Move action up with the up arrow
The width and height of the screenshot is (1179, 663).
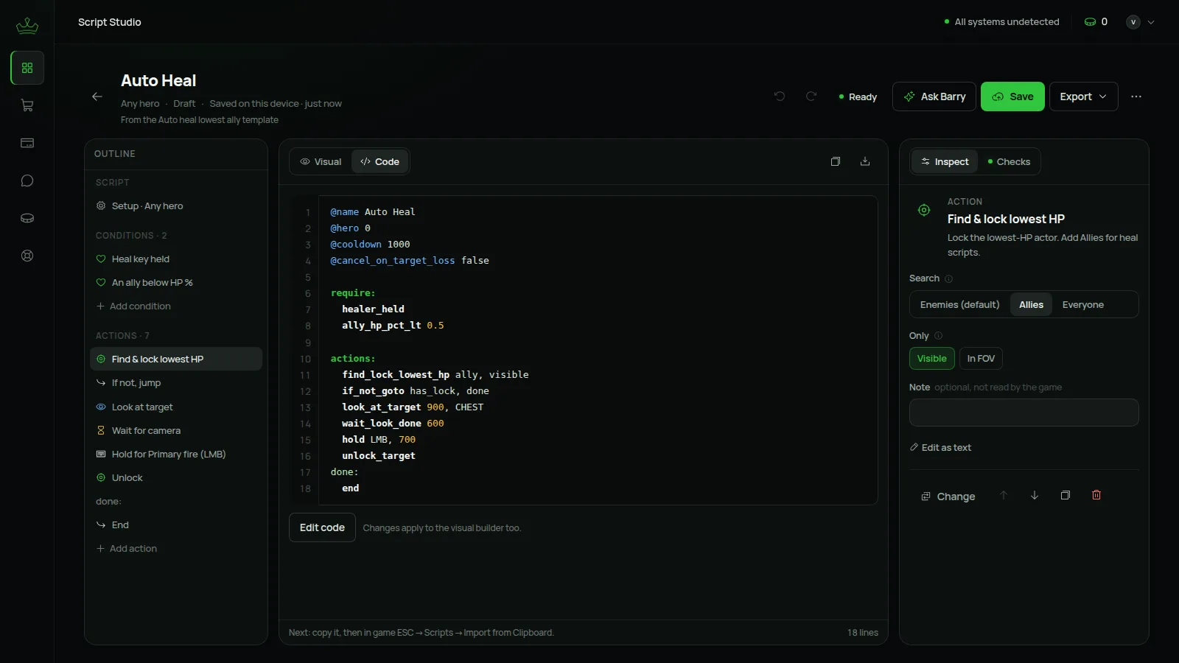tap(1003, 495)
